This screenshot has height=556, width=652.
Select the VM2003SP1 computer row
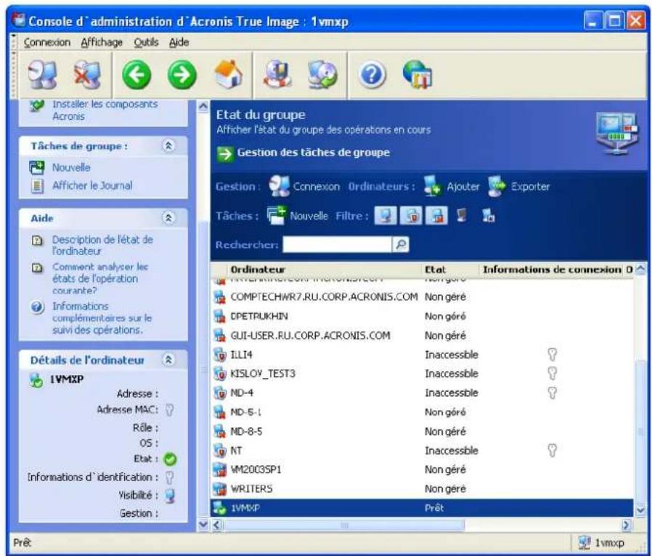(422, 470)
